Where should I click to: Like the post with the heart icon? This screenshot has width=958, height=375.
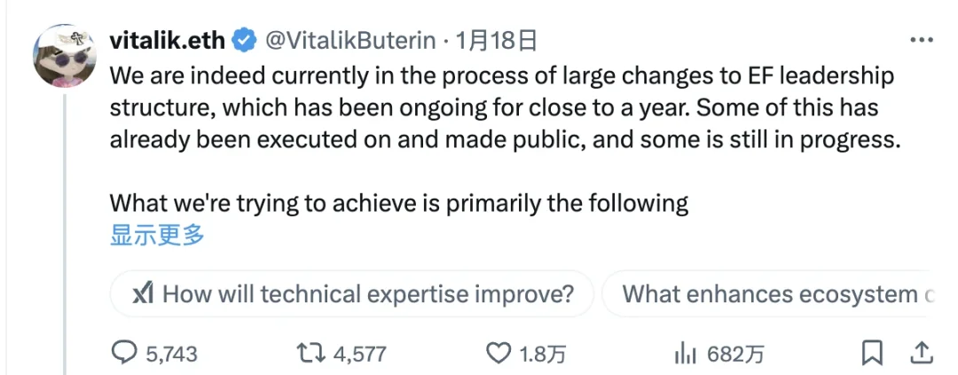499,354
